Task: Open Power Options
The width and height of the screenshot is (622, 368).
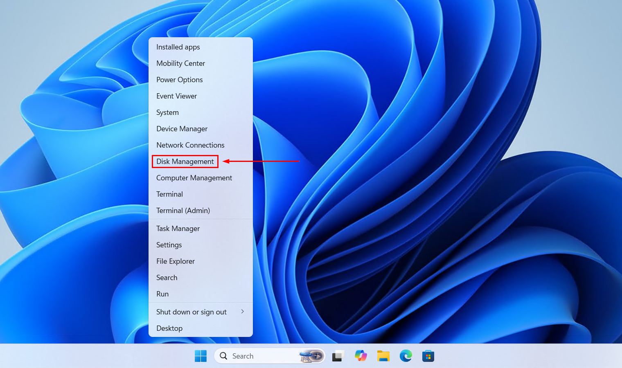Action: [x=201, y=80]
